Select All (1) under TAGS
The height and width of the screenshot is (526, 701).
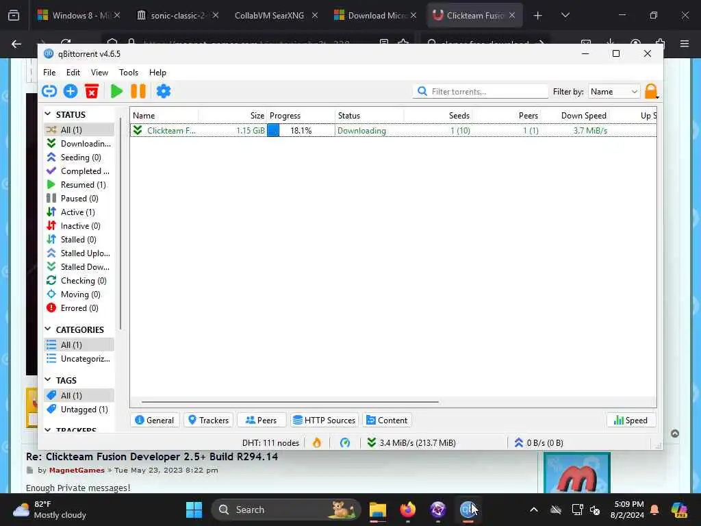pyautogui.click(x=79, y=395)
